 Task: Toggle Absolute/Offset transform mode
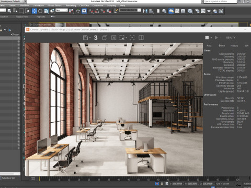click(x=167, y=184)
